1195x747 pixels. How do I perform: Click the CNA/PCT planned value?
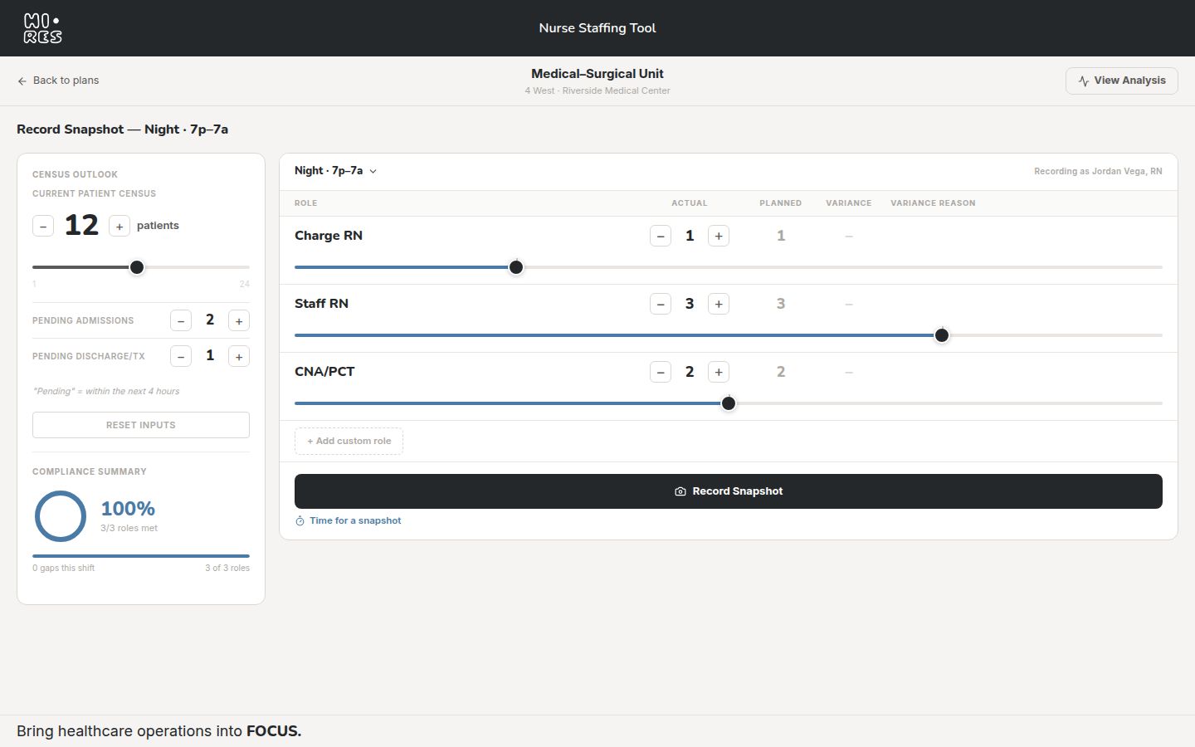click(781, 372)
